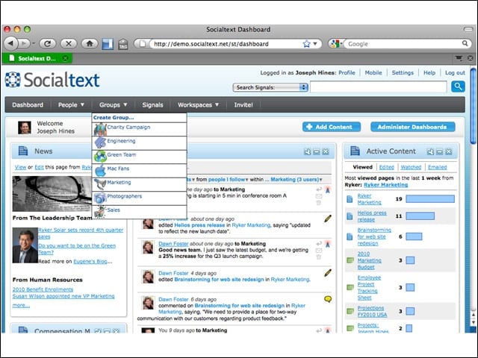The image size is (478, 358).
Task: Open the Settings link
Action: pos(403,73)
